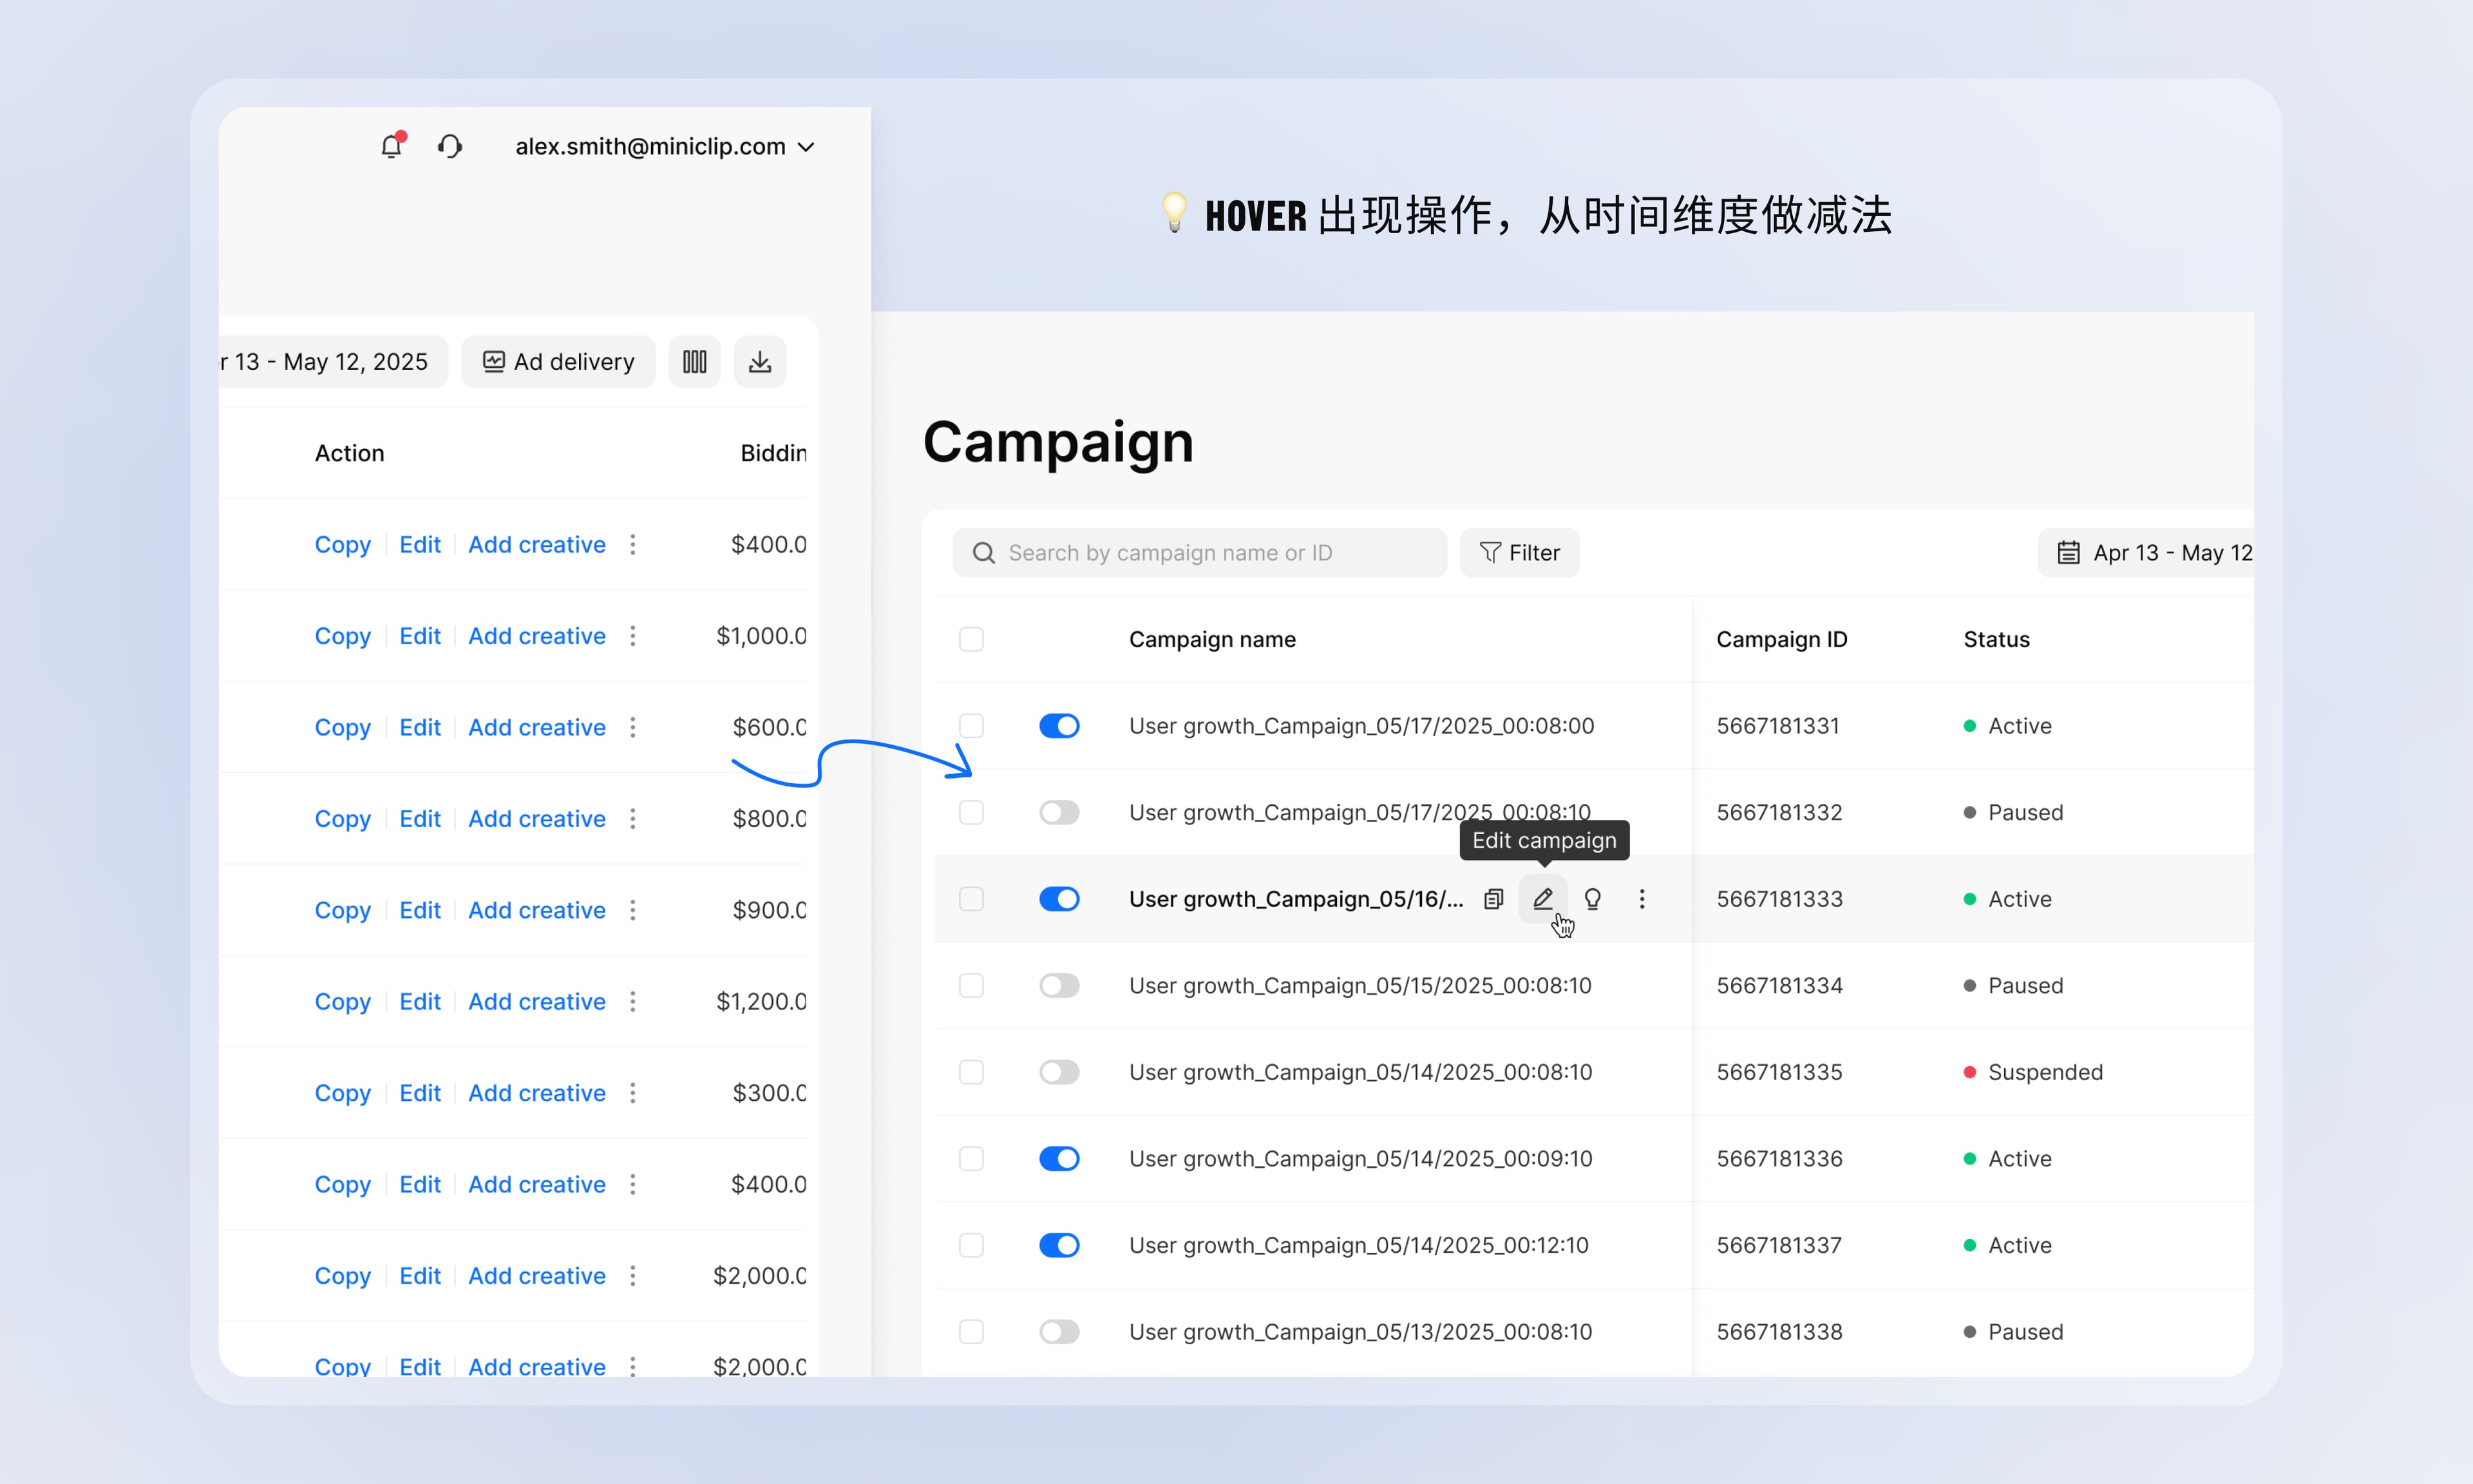The image size is (2473, 1484).
Task: Enable the toggle for Suspended campaign 5667181335
Action: pos(1059,1072)
